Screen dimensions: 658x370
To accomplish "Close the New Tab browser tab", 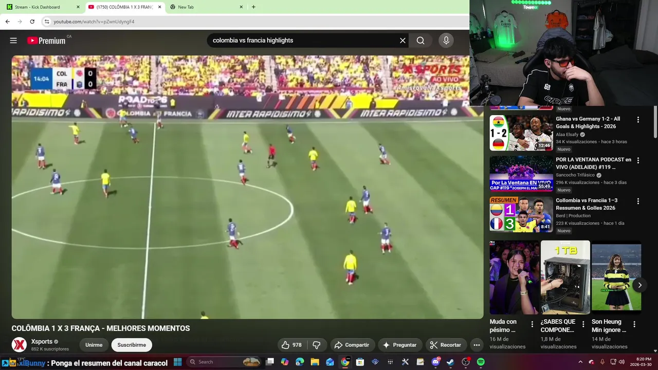I will point(241,7).
